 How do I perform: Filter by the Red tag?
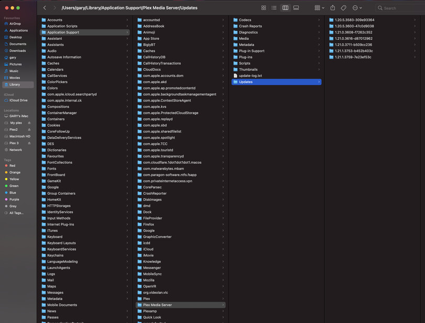(18, 166)
